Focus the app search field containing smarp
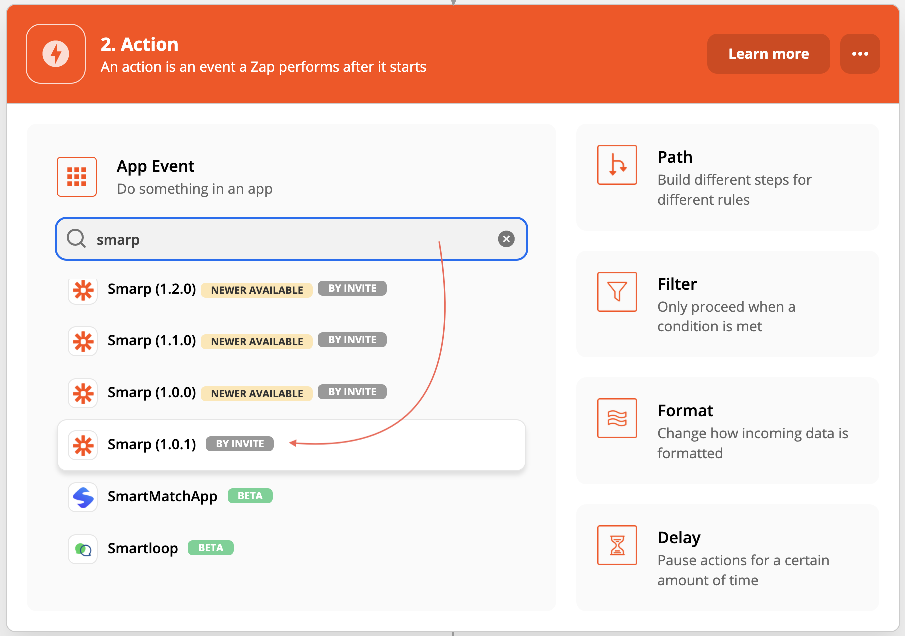The image size is (905, 636). (291, 239)
